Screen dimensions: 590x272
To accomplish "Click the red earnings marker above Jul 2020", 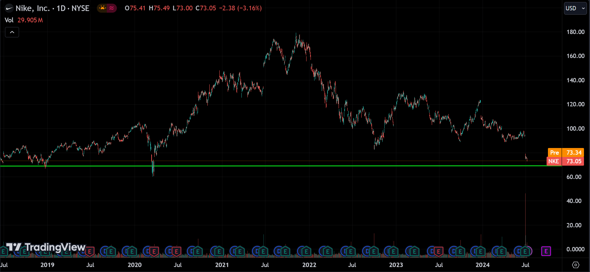I will coord(176,251).
